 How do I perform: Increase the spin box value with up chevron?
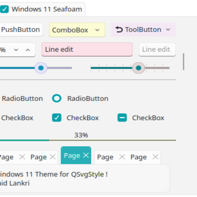[x=28, y=50]
